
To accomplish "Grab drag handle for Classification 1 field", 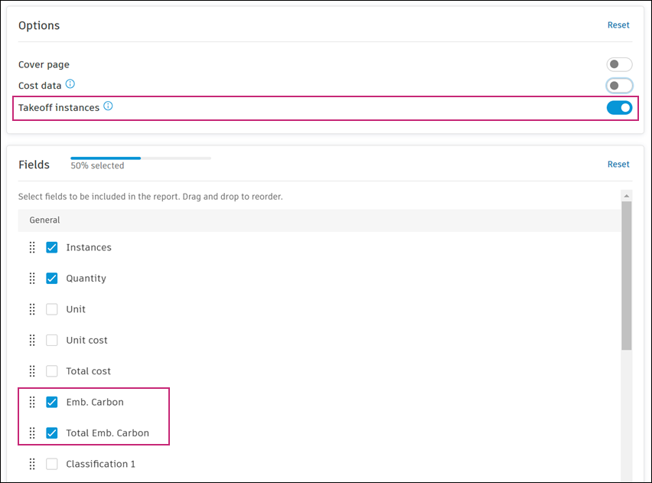I will 32,464.
